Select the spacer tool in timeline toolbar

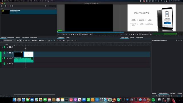[x=26, y=41]
